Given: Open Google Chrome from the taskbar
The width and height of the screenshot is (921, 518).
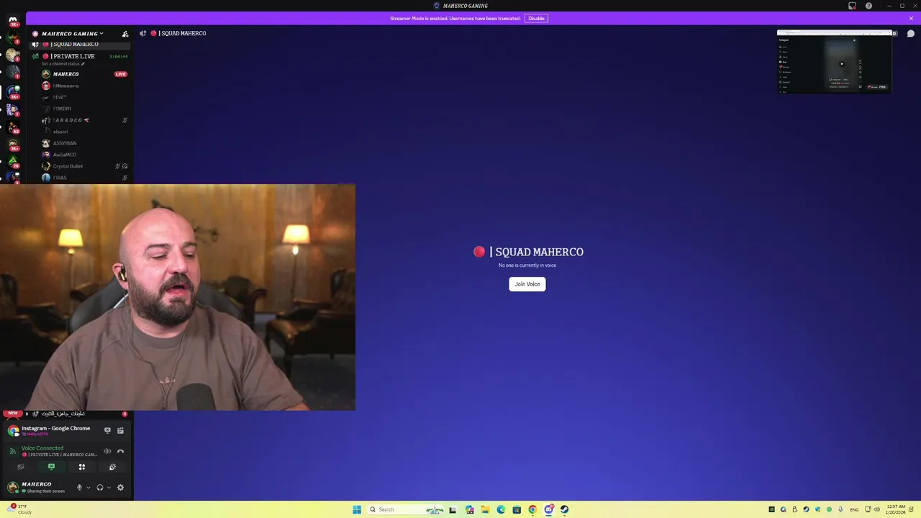Looking at the screenshot, I should (x=532, y=509).
